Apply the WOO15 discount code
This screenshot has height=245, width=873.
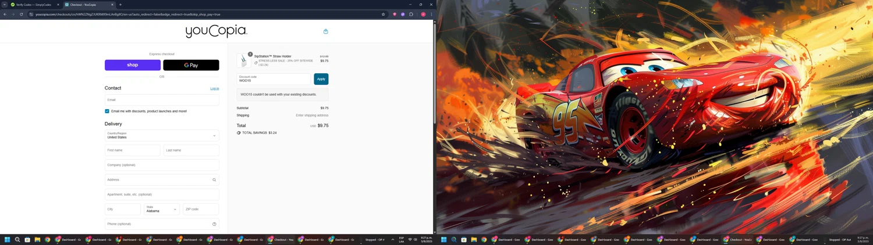tap(321, 79)
